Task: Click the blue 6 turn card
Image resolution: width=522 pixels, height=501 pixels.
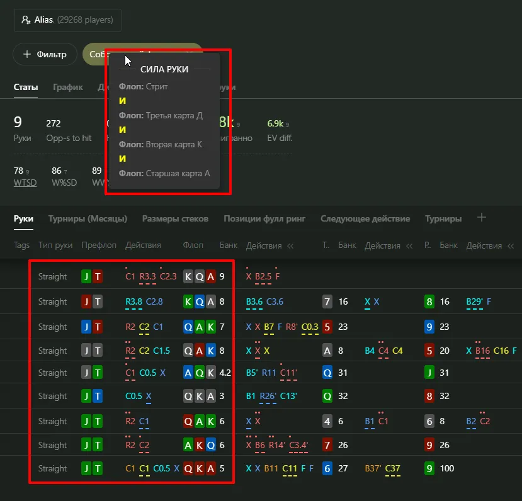Action: tap(327, 468)
